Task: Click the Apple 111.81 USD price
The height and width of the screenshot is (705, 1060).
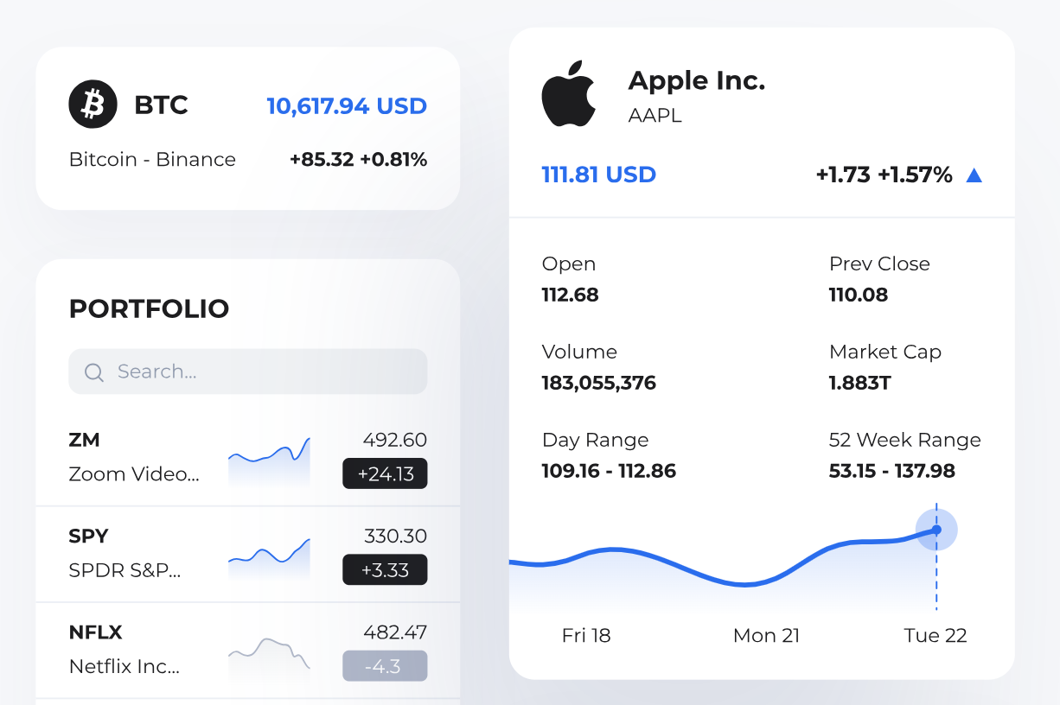Action: pyautogui.click(x=598, y=175)
